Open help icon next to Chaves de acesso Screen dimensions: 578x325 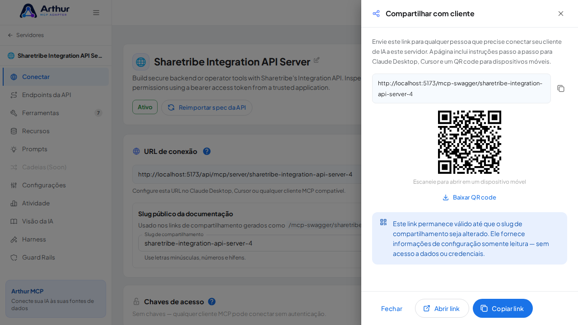[x=212, y=302]
